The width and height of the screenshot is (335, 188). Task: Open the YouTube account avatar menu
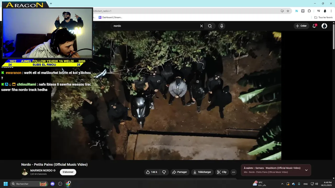[x=324, y=26]
